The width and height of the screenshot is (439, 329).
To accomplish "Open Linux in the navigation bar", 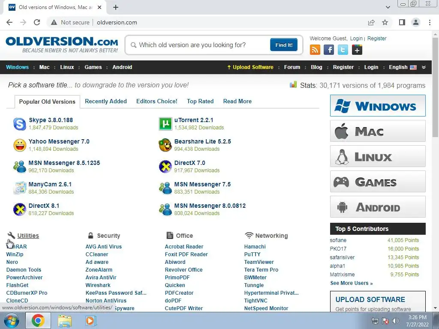I will coord(67,67).
